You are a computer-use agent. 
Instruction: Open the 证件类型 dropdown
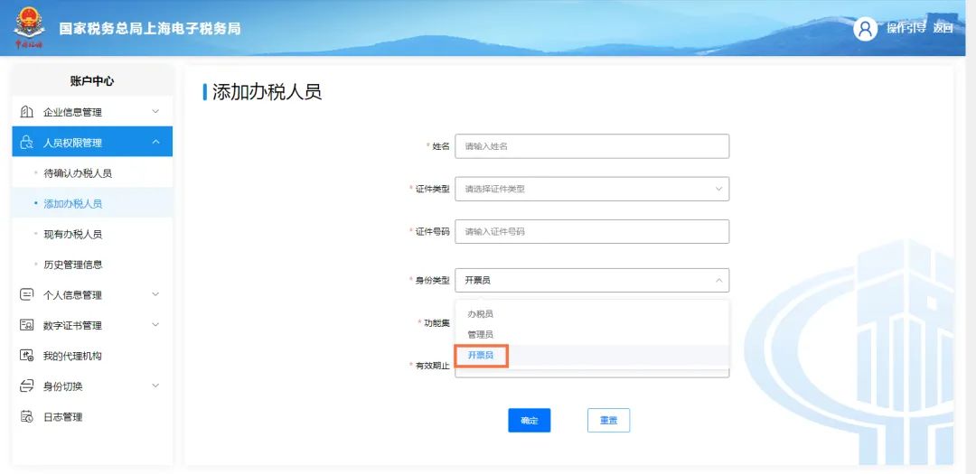tap(592, 189)
